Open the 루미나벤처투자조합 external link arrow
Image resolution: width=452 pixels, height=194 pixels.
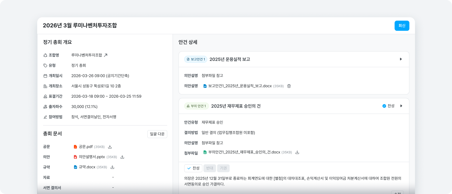click(105, 55)
